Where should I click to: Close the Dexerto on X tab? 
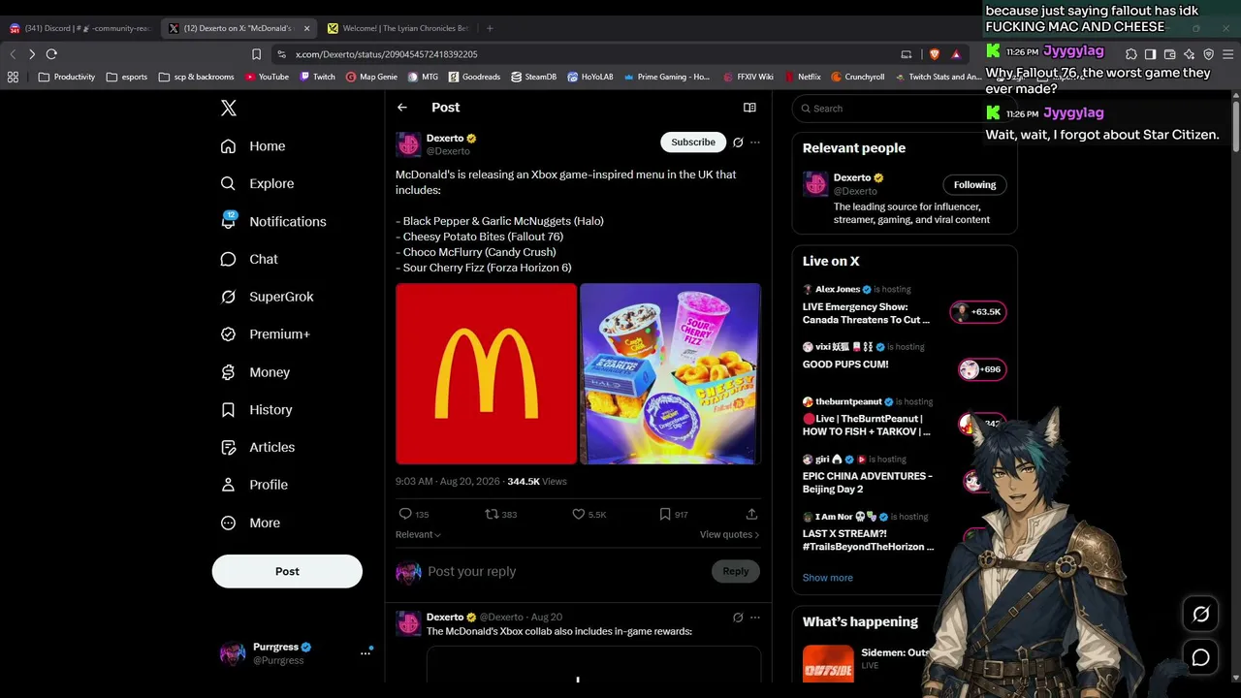pos(306,28)
